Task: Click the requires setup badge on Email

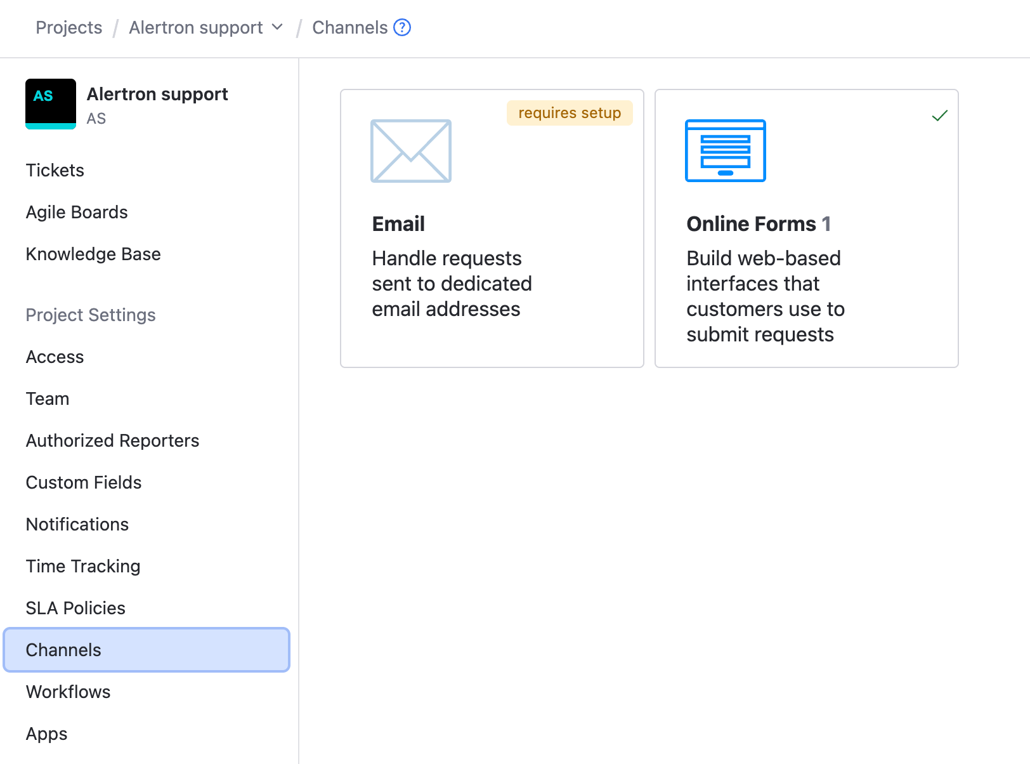Action: [569, 113]
